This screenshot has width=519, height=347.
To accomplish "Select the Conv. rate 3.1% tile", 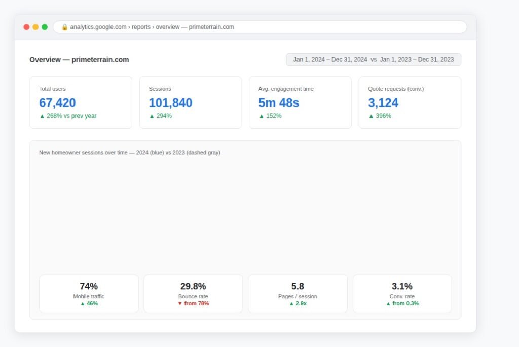I will tap(402, 294).
